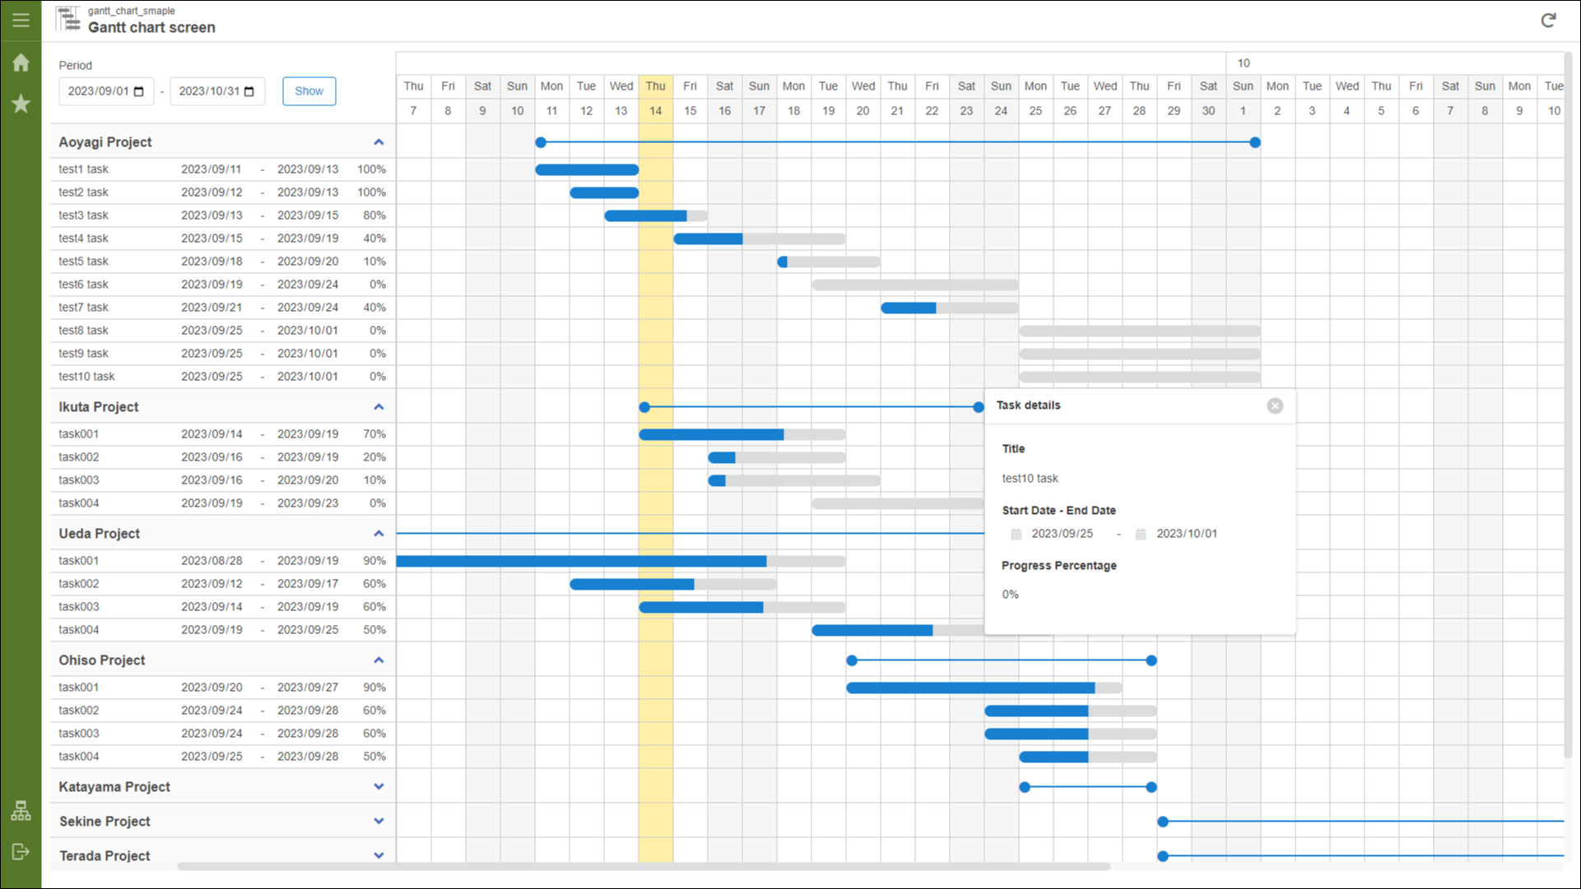
Task: Expand the Sekine Project section
Action: pos(379,822)
